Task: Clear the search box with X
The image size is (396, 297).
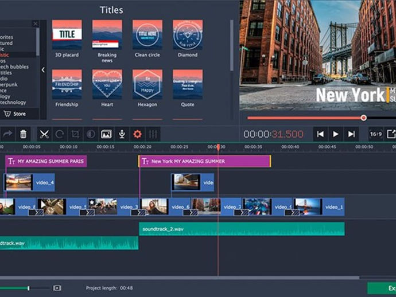Action: coord(36,24)
